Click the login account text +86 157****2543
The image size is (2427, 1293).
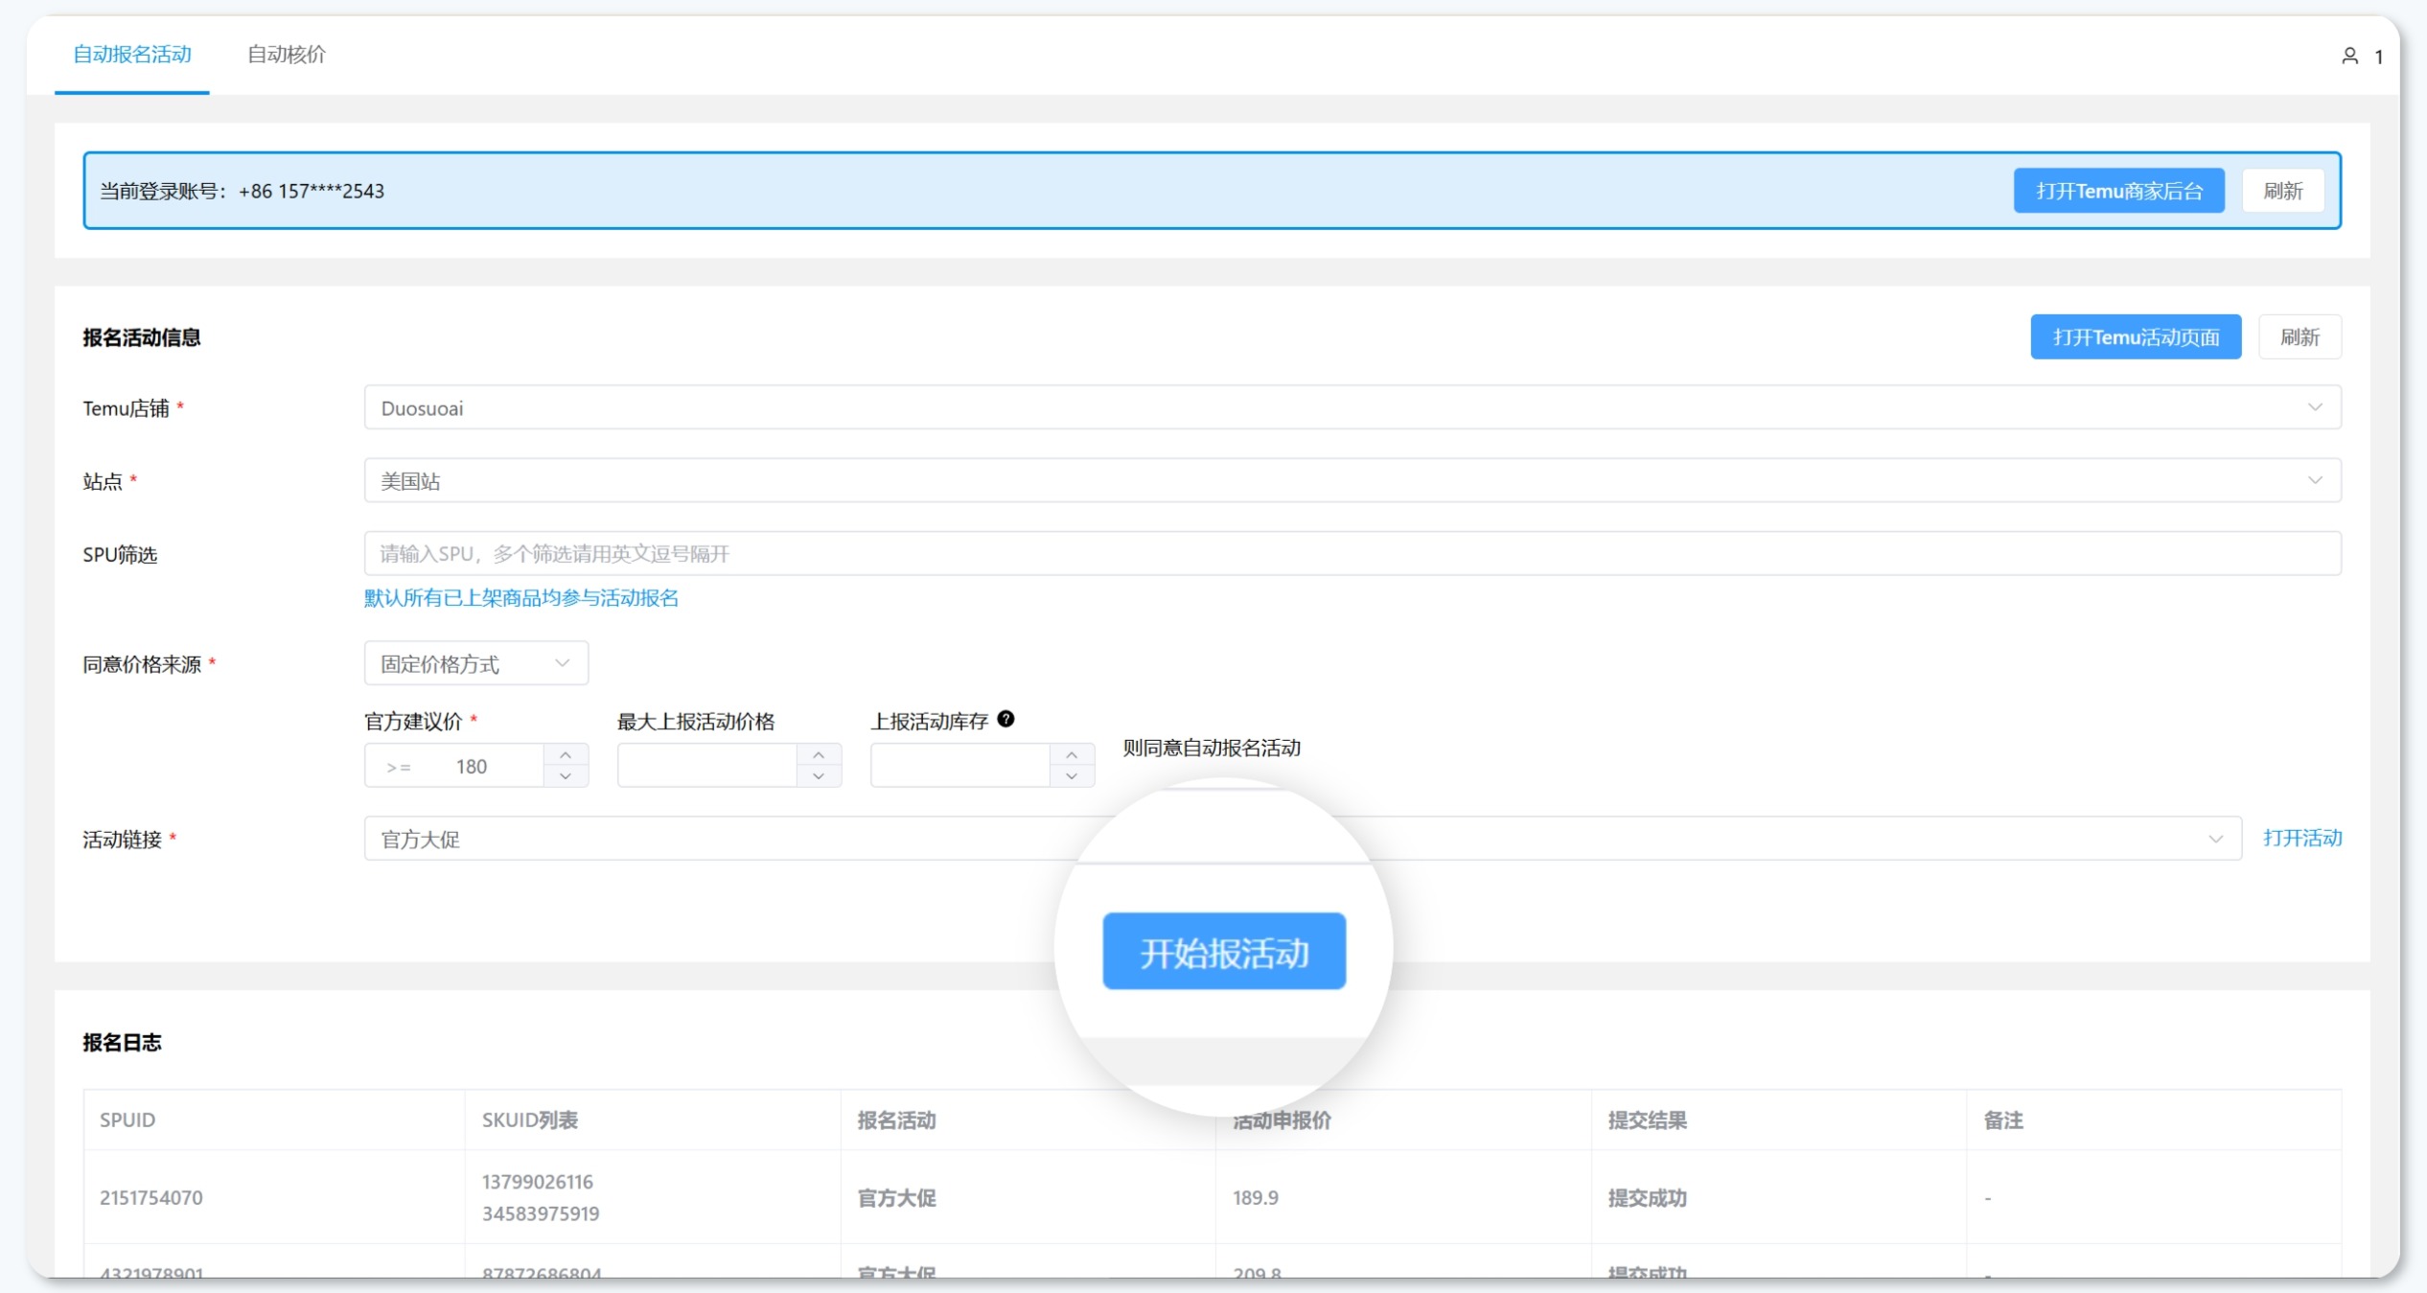click(x=312, y=191)
